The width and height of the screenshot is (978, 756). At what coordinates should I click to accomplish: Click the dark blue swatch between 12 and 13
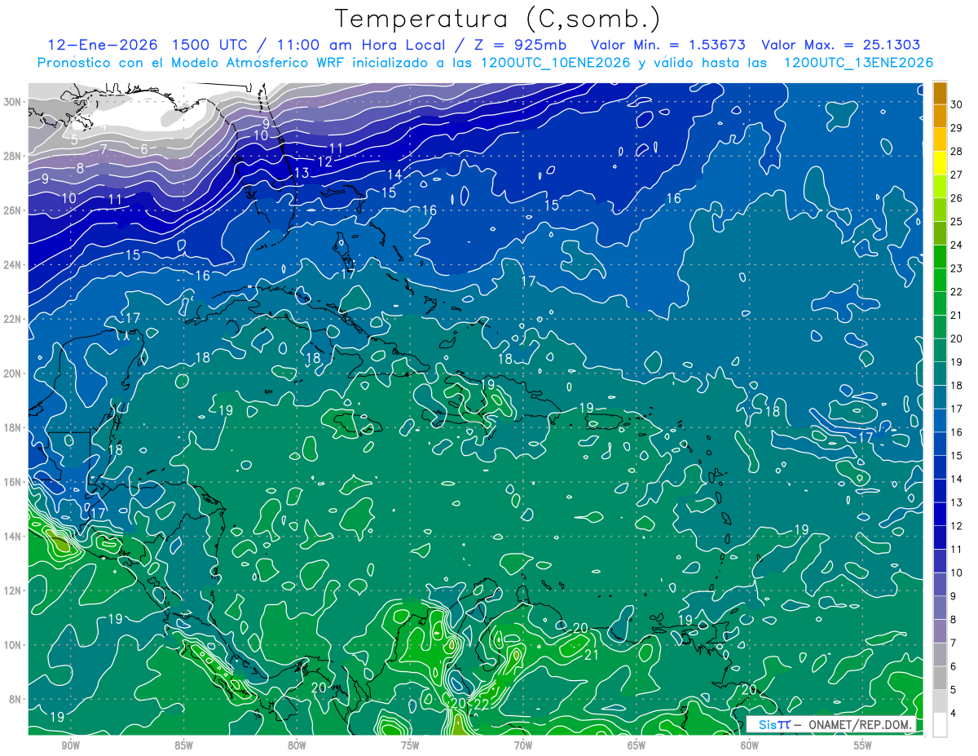click(x=940, y=515)
